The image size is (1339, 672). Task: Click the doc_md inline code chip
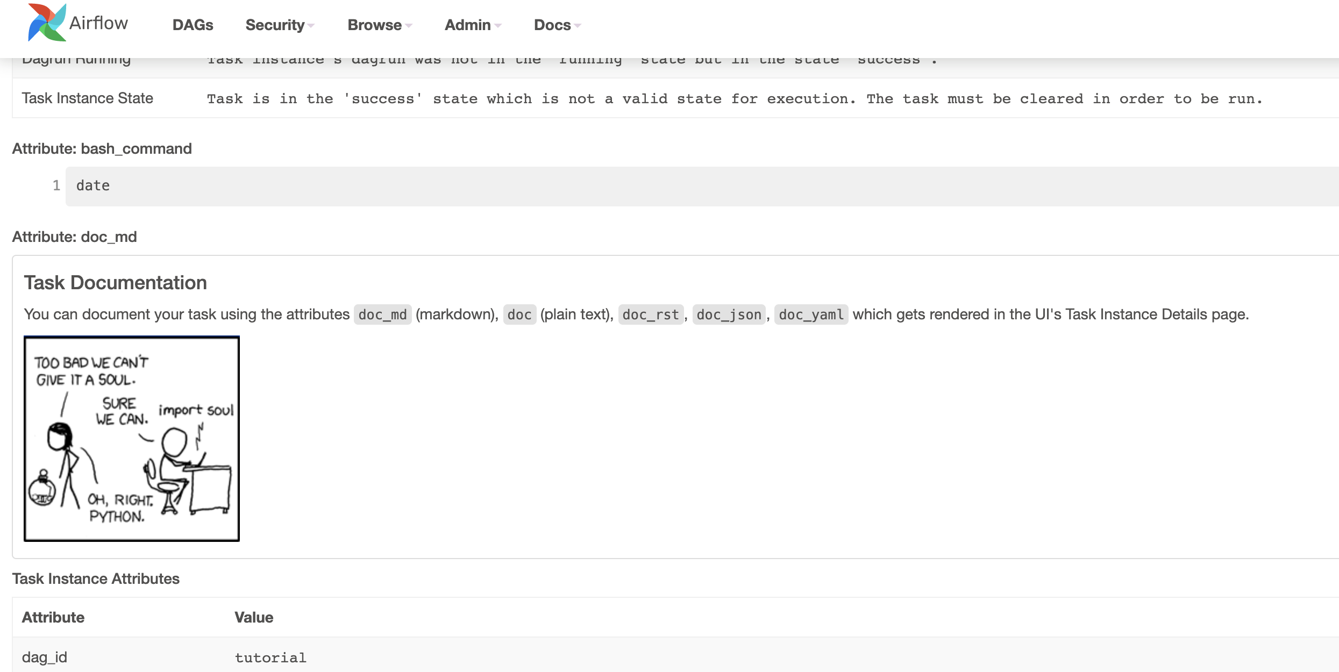click(x=382, y=314)
